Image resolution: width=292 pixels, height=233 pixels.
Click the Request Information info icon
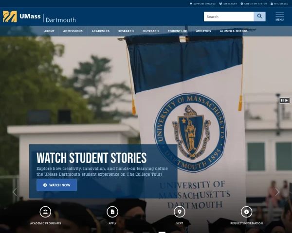click(247, 212)
